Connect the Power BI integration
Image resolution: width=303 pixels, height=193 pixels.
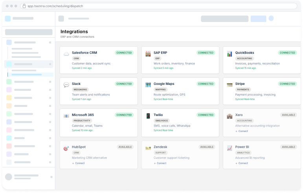pyautogui.click(x=242, y=163)
